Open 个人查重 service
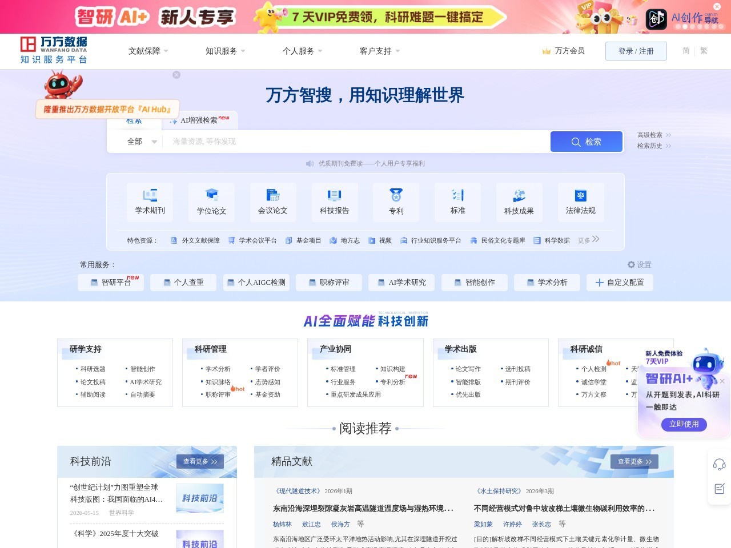The image size is (731, 548). coord(184,283)
